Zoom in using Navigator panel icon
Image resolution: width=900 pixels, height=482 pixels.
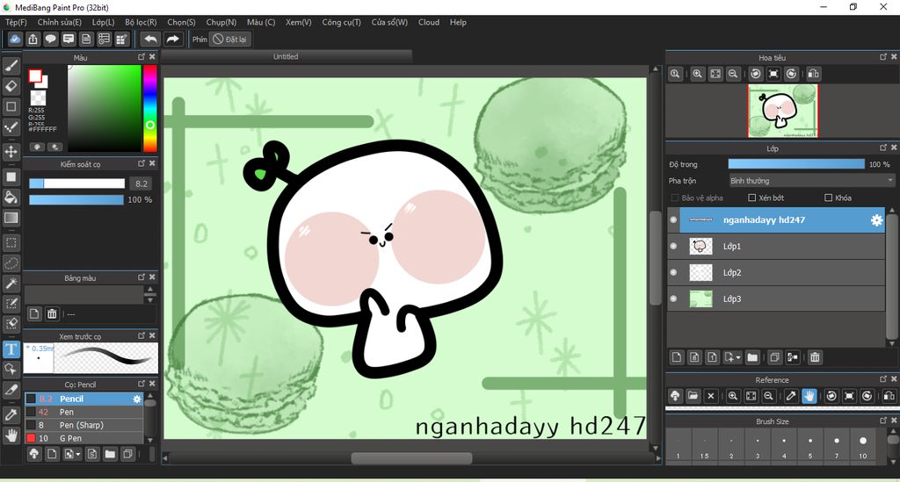pos(697,74)
